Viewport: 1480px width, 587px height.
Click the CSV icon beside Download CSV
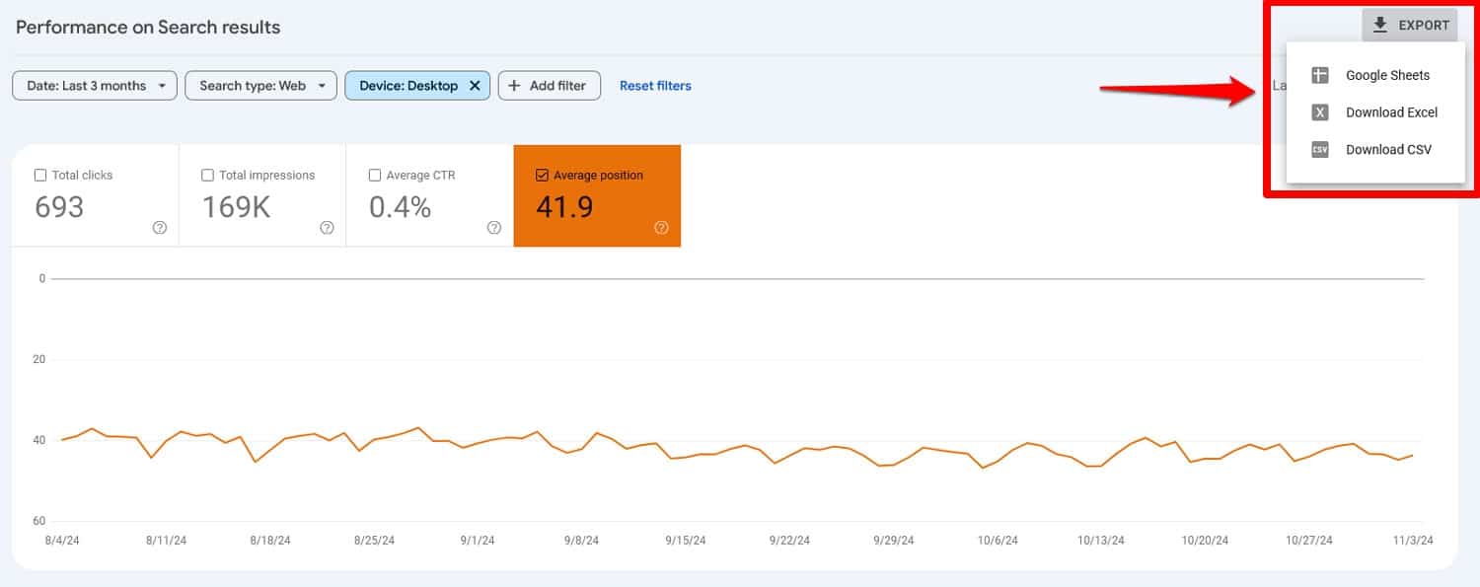[1319, 149]
